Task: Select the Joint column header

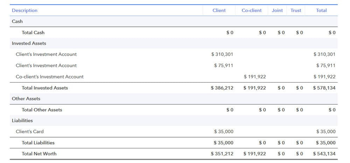Action: click(x=277, y=10)
